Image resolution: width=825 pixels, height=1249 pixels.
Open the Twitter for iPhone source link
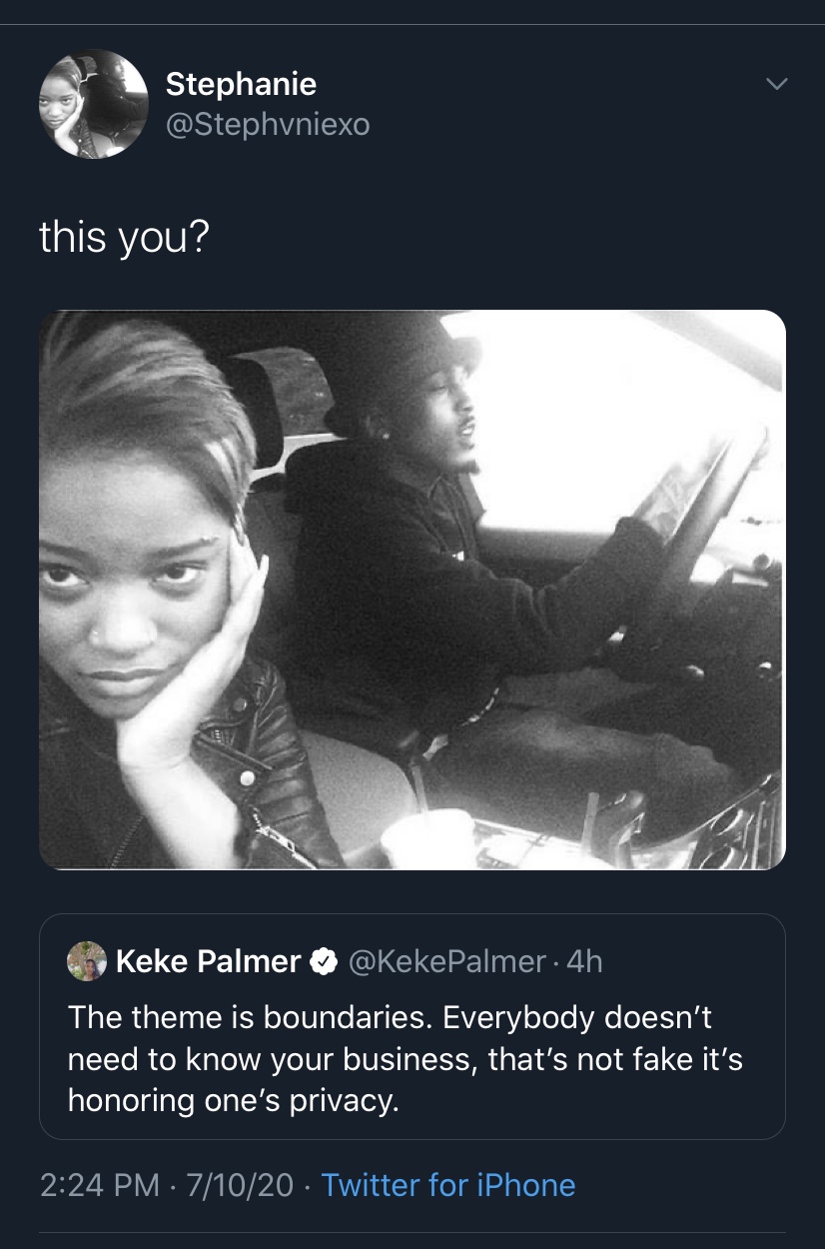pos(448,1185)
